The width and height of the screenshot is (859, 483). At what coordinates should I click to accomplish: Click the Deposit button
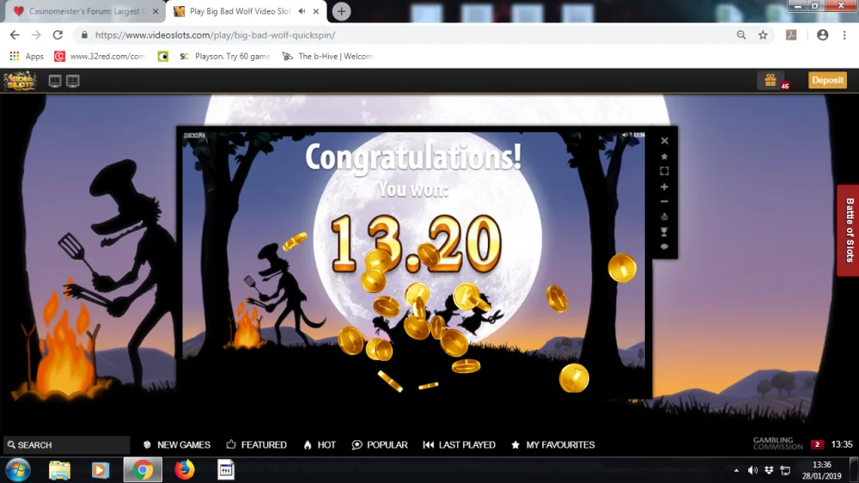pos(827,80)
